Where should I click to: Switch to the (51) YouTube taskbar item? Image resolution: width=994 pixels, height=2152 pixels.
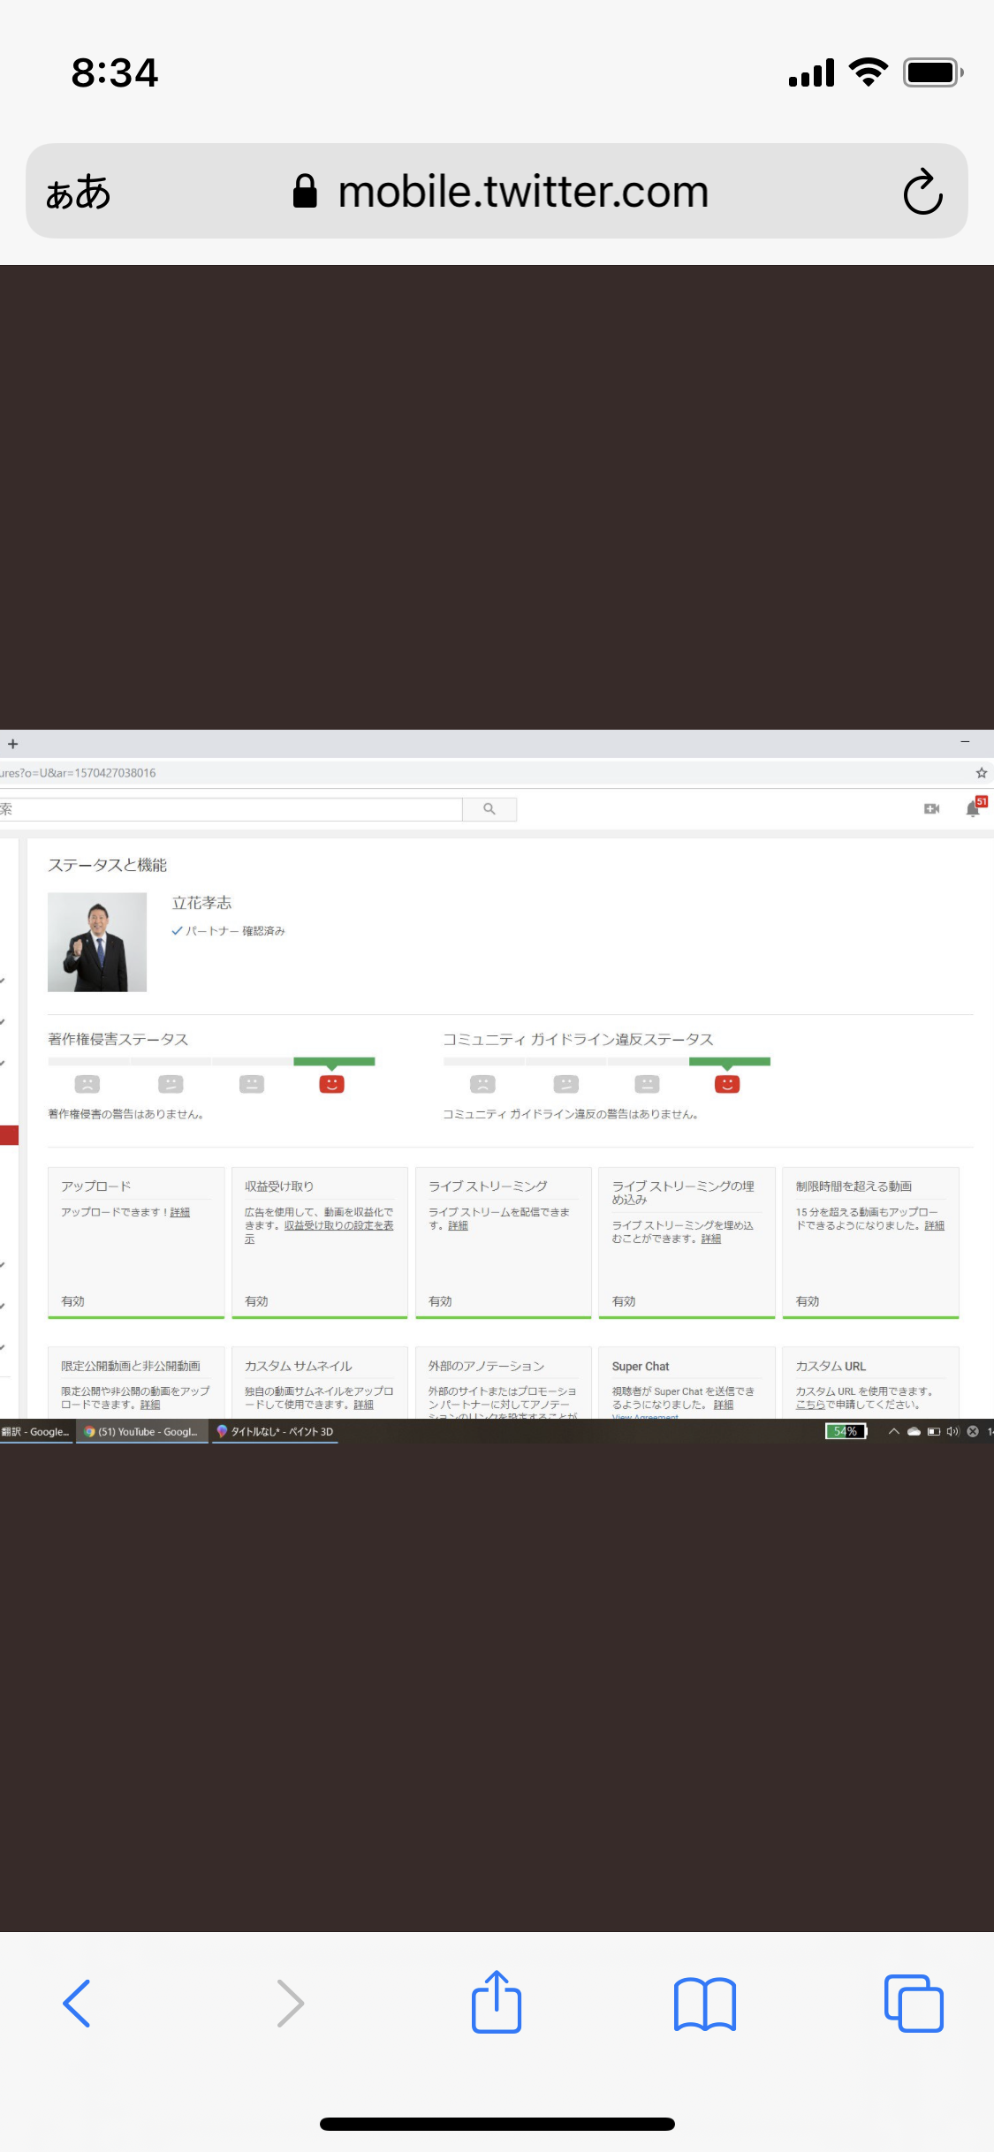tap(142, 1431)
